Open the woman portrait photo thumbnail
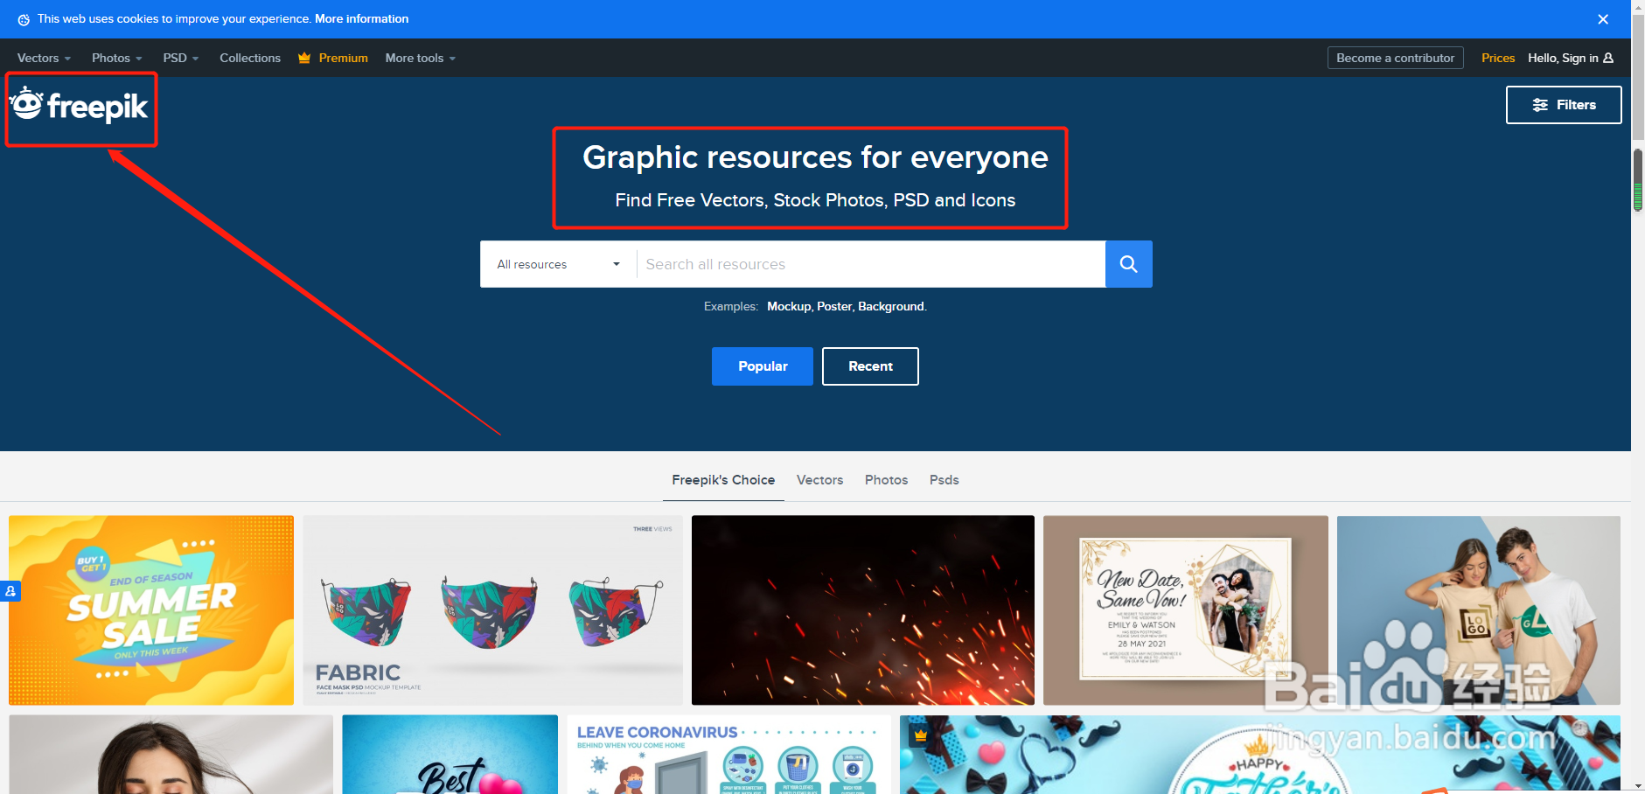The height and width of the screenshot is (794, 1645). 171,755
